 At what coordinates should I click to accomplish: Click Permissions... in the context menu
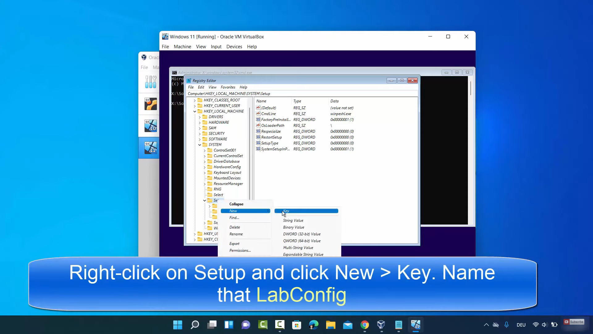click(x=240, y=250)
